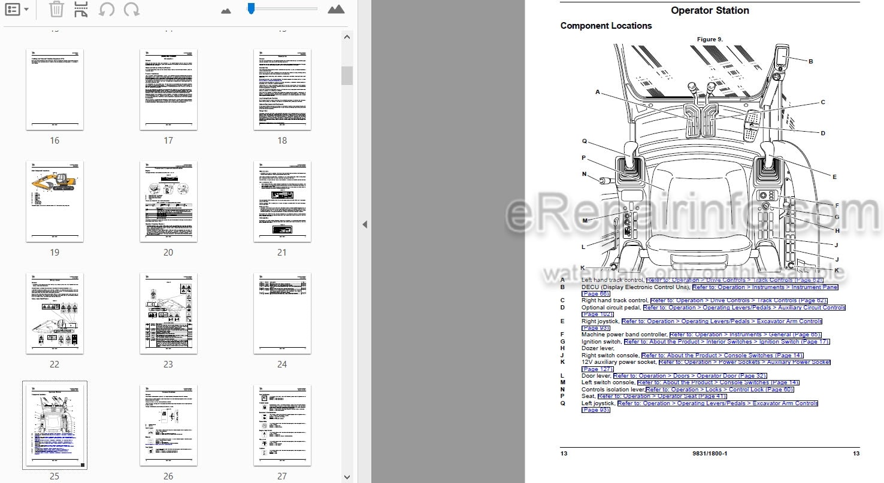Open Operator Seat (Page 41) link

click(662, 396)
